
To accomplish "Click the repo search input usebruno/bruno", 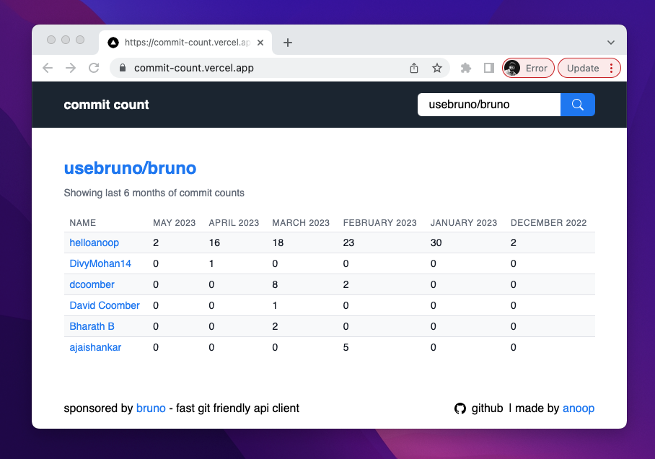I will point(489,105).
